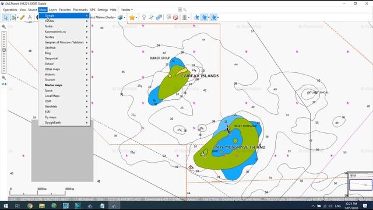The image size is (373, 210).
Task: Expand the search history dropdown arrow
Action: pyautogui.click(x=180, y=10)
